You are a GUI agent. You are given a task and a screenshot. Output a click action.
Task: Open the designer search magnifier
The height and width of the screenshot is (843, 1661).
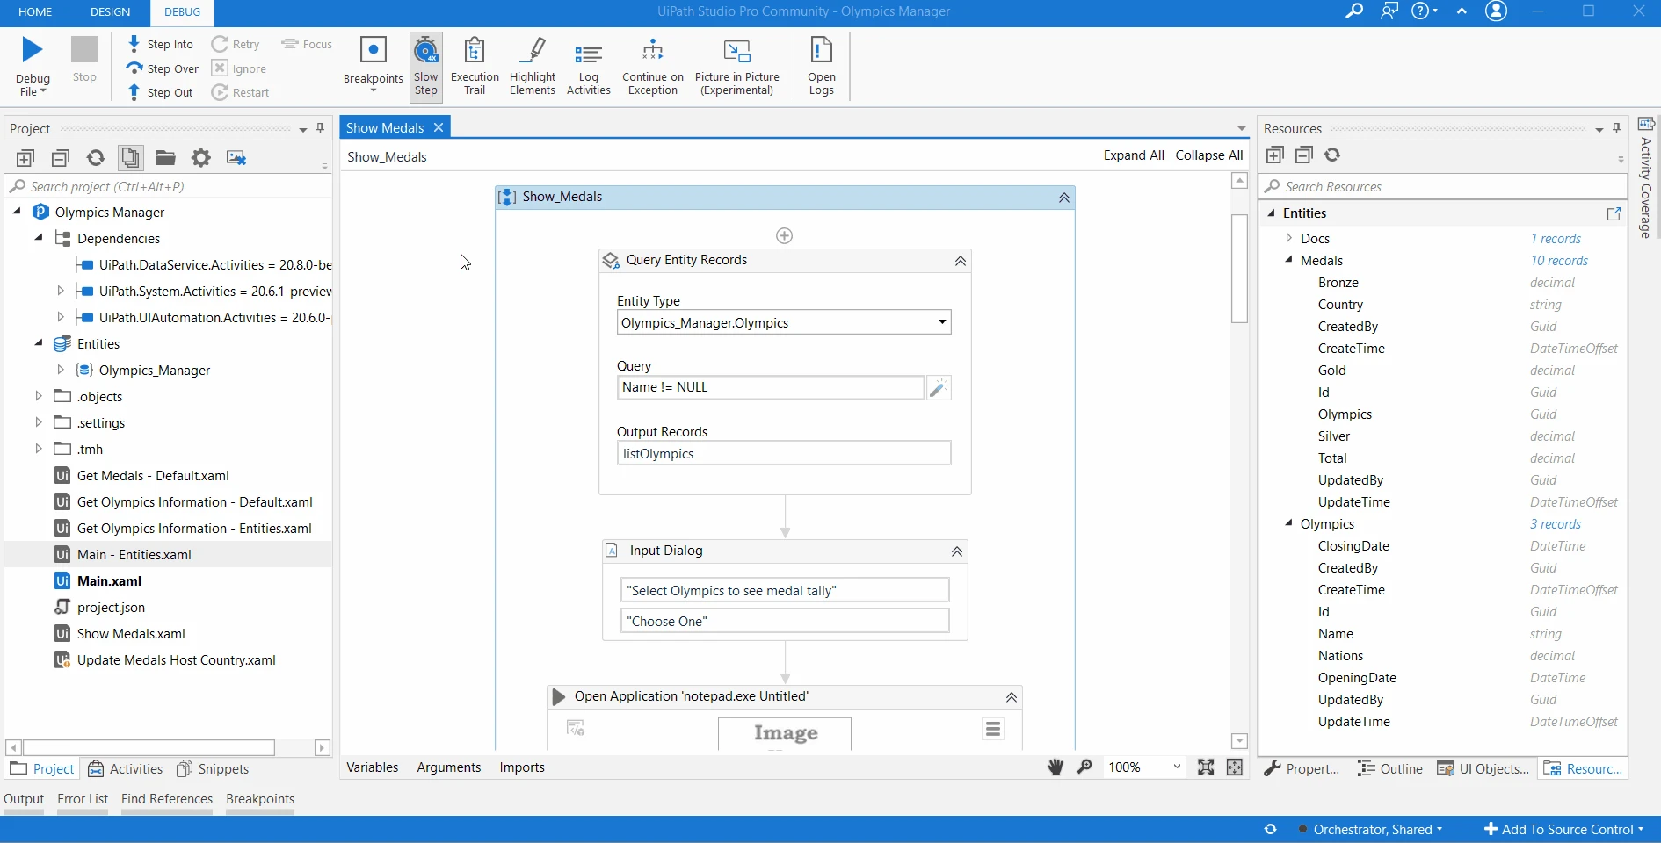(x=1084, y=767)
